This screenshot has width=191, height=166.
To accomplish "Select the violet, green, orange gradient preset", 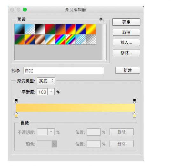I will pos(19,39).
